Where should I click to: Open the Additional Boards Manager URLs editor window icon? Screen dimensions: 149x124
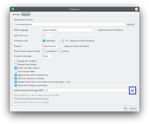click(133, 90)
